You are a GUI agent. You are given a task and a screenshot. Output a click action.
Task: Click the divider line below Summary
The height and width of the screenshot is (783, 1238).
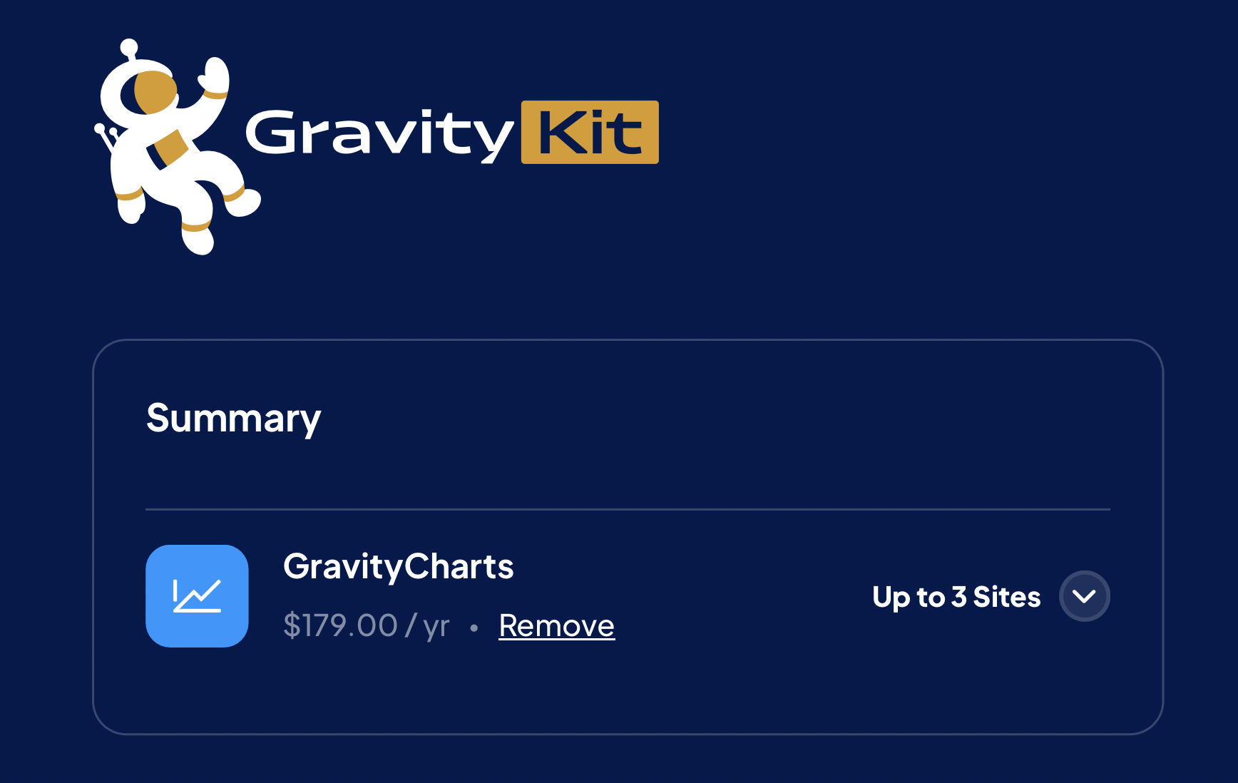pyautogui.click(x=628, y=509)
